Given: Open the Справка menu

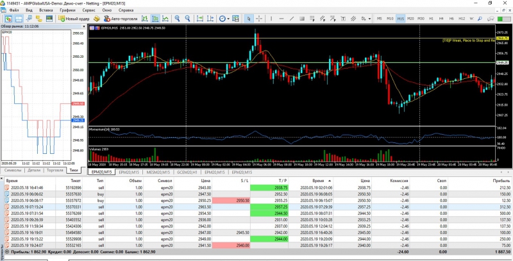Looking at the screenshot, I should (x=125, y=10).
